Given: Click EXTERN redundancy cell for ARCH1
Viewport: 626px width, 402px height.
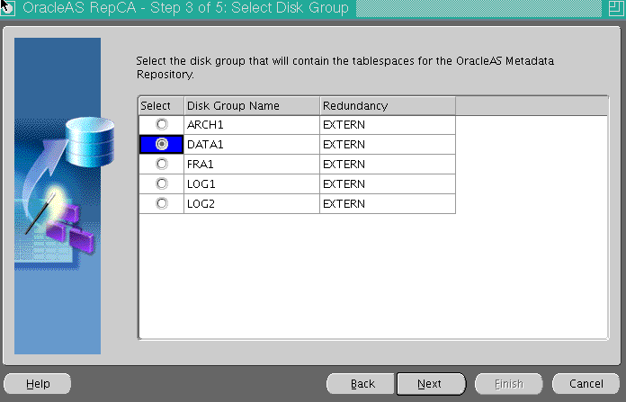Looking at the screenshot, I should click(x=388, y=125).
